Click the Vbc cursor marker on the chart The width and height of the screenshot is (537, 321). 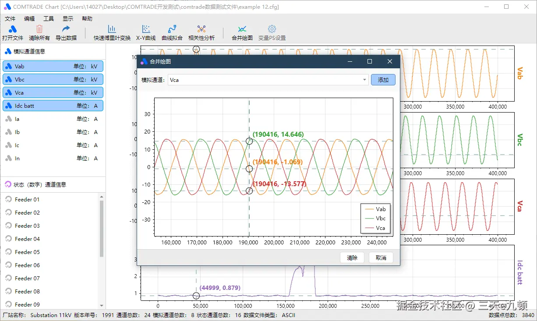[x=249, y=141]
